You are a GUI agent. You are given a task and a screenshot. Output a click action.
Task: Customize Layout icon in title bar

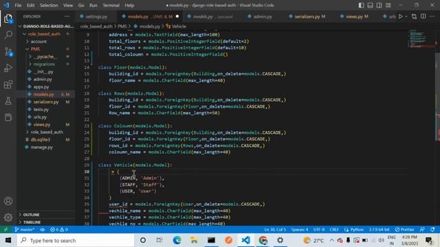click(388, 5)
